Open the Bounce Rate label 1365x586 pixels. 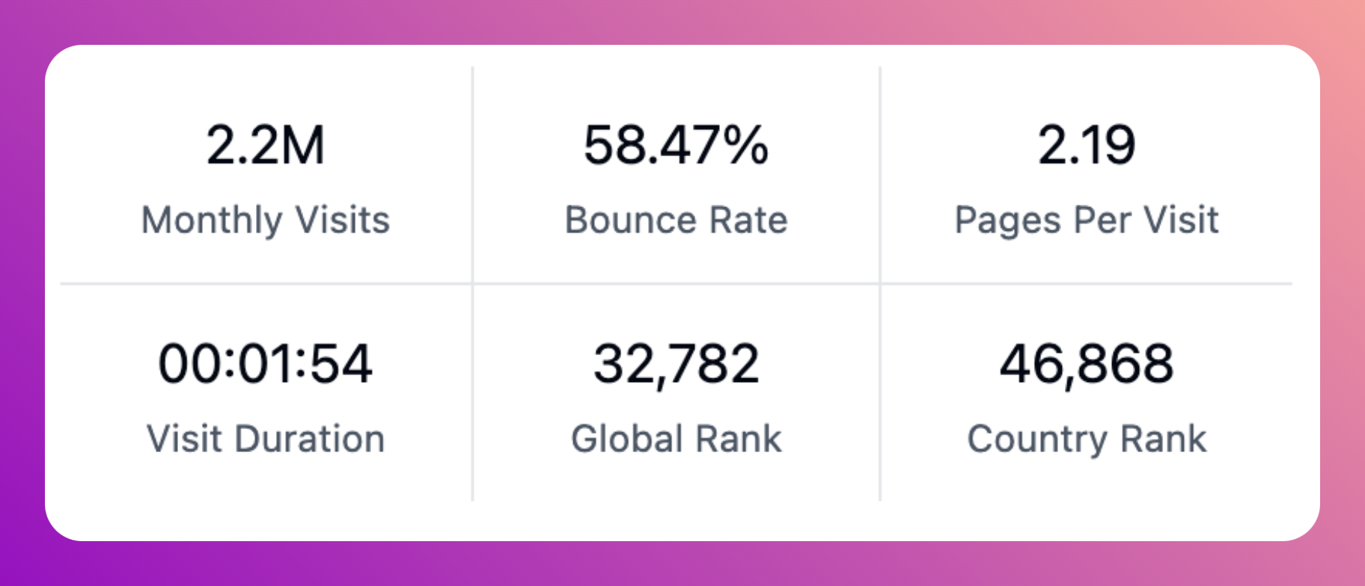[x=676, y=220]
